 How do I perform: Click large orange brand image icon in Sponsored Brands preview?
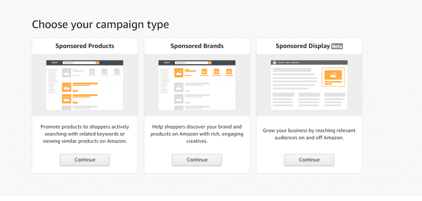click(179, 72)
